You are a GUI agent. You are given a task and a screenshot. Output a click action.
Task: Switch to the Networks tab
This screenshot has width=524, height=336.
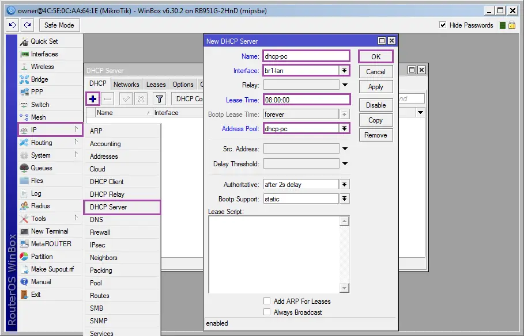126,85
